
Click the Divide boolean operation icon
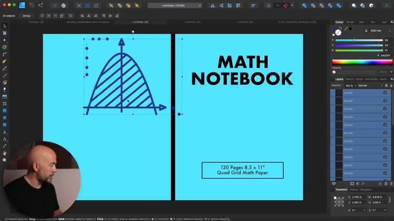coord(339,6)
